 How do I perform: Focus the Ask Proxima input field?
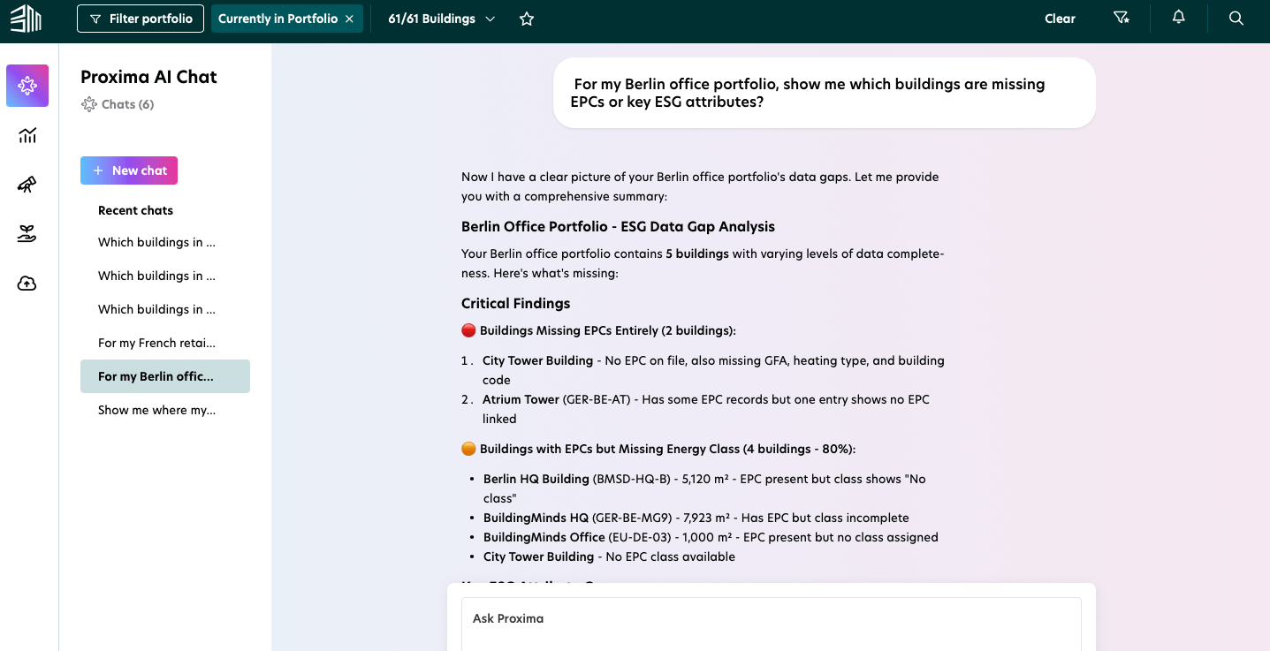click(772, 624)
